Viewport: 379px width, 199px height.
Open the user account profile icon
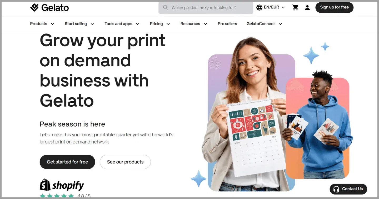pyautogui.click(x=307, y=8)
